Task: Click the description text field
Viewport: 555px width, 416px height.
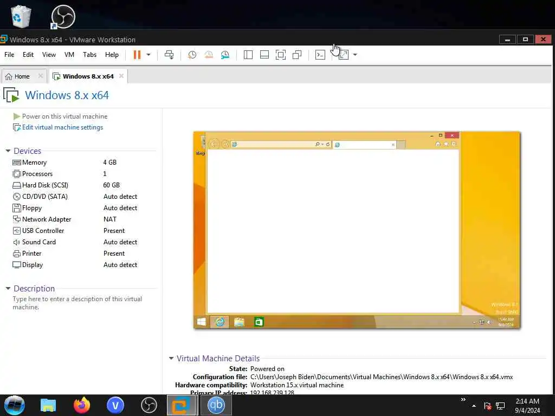Action: (x=78, y=303)
